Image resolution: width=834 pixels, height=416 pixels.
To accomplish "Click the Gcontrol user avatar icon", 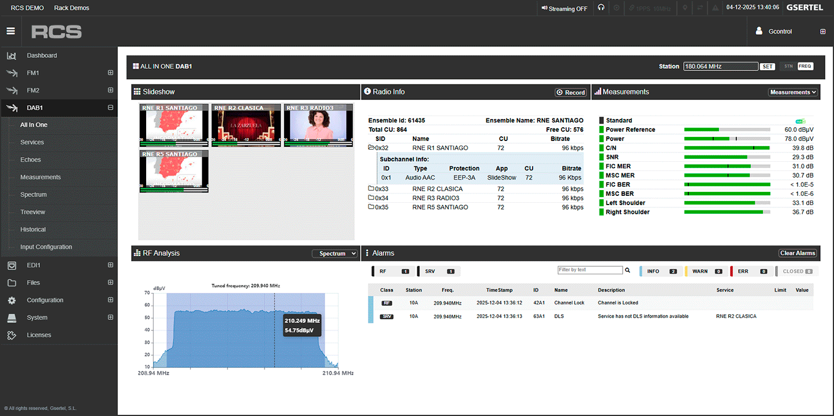I will [759, 32].
